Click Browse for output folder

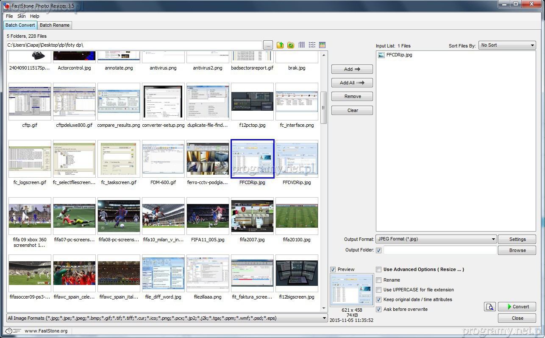pos(517,250)
